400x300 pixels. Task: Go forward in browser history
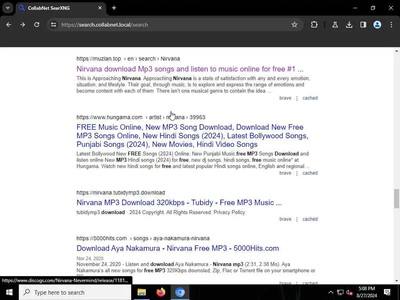coord(23,25)
